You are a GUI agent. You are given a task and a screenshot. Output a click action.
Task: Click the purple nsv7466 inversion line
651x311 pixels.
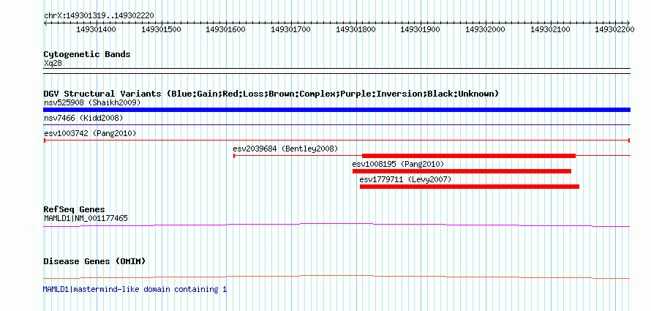tap(336, 124)
